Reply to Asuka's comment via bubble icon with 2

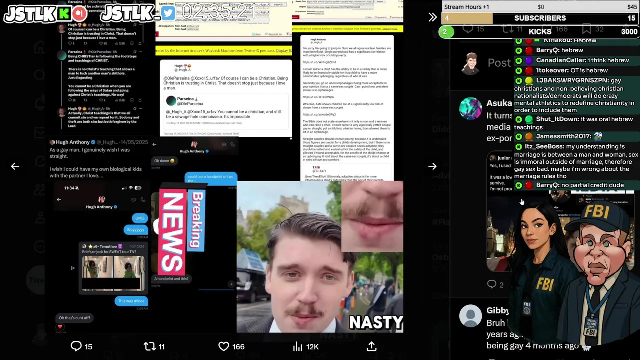click(492, 284)
